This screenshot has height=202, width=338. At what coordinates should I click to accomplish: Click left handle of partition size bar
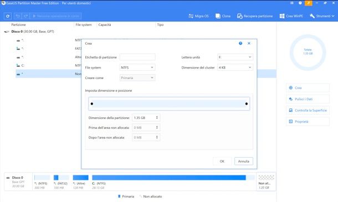92,104
